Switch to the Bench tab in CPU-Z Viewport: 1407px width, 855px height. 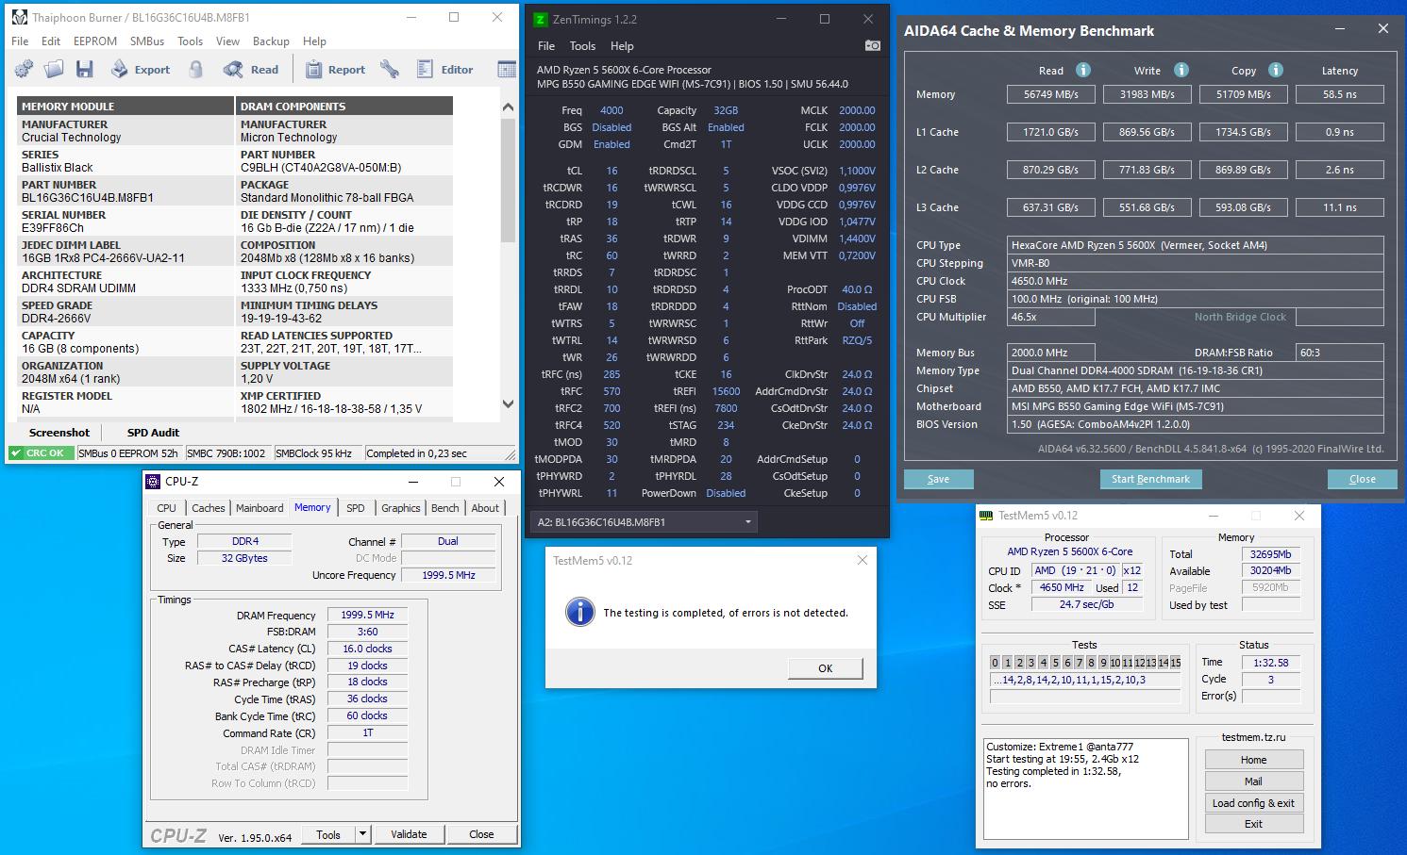coord(445,508)
